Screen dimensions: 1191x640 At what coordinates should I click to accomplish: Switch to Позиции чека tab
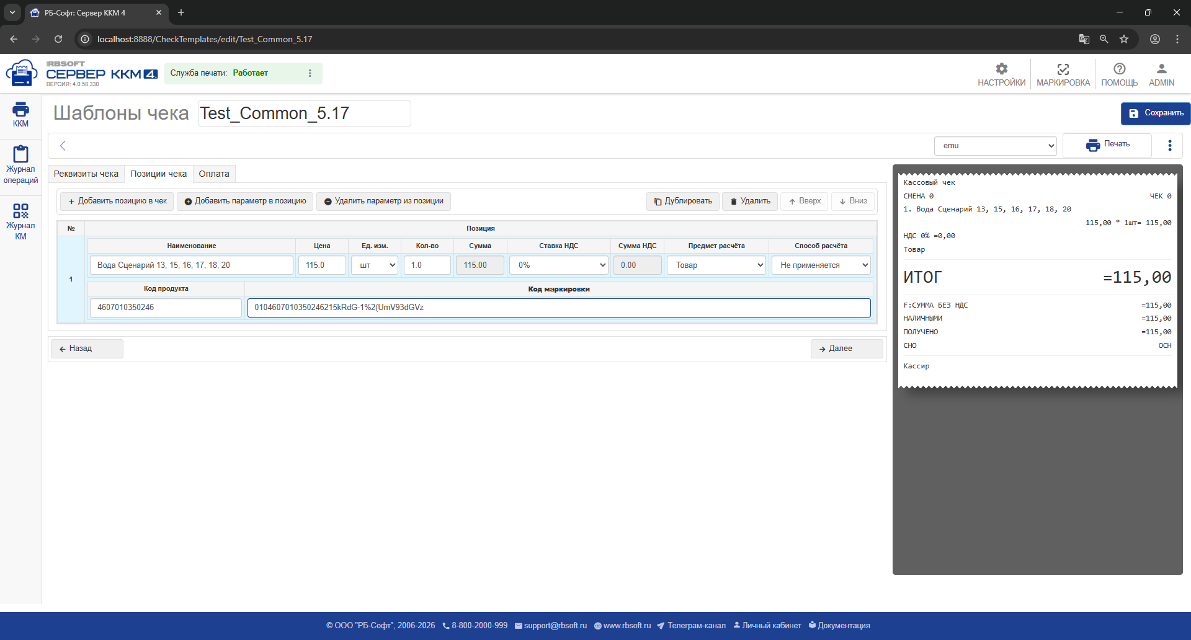point(158,174)
